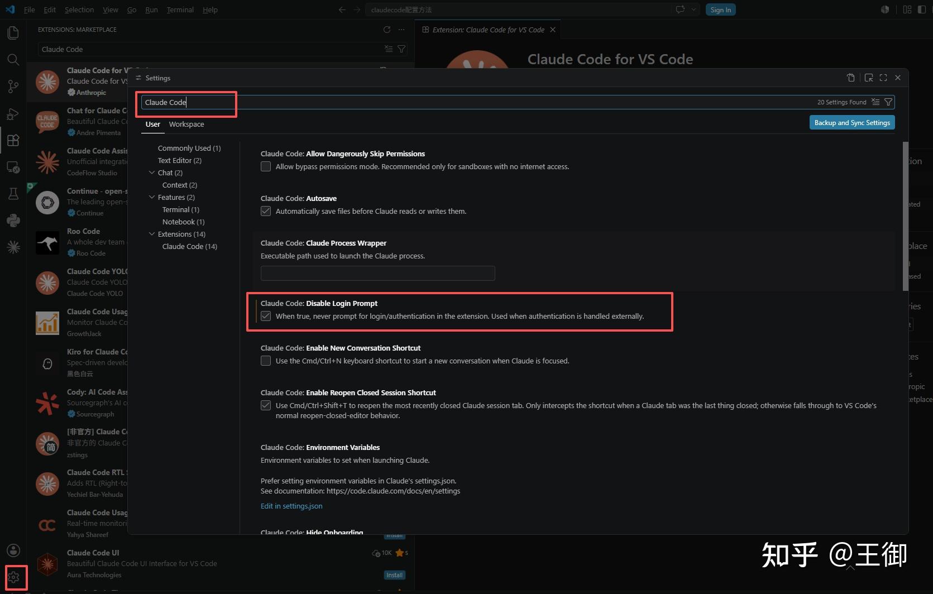
Task: Uncheck the Autosave checkbox
Action: click(x=266, y=211)
